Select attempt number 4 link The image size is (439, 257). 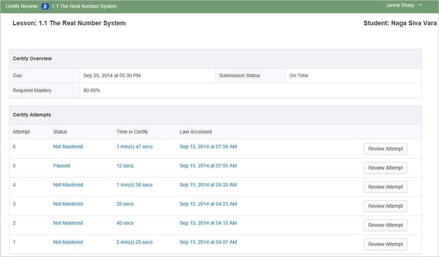[x=14, y=185]
